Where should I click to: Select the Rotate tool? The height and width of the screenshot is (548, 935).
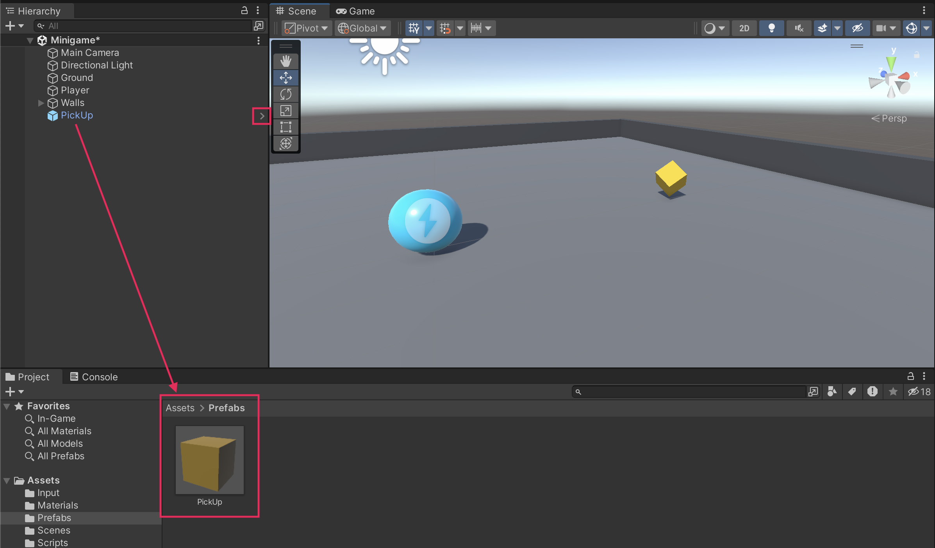point(285,94)
